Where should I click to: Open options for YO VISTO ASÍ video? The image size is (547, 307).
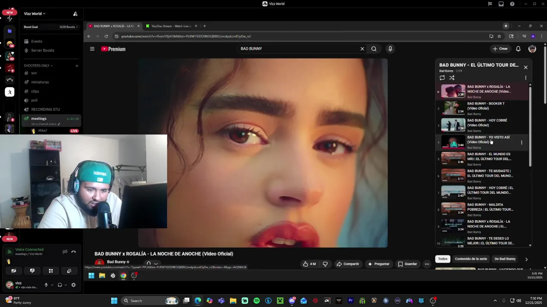[521, 142]
